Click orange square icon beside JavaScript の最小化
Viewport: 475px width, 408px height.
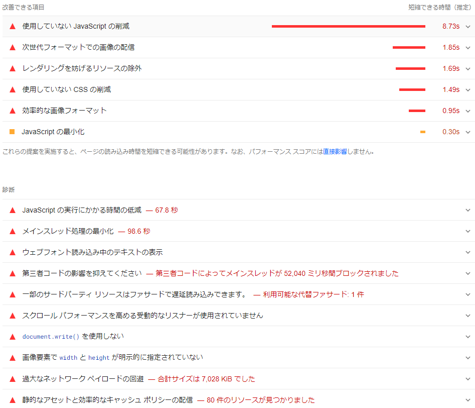[x=12, y=132]
